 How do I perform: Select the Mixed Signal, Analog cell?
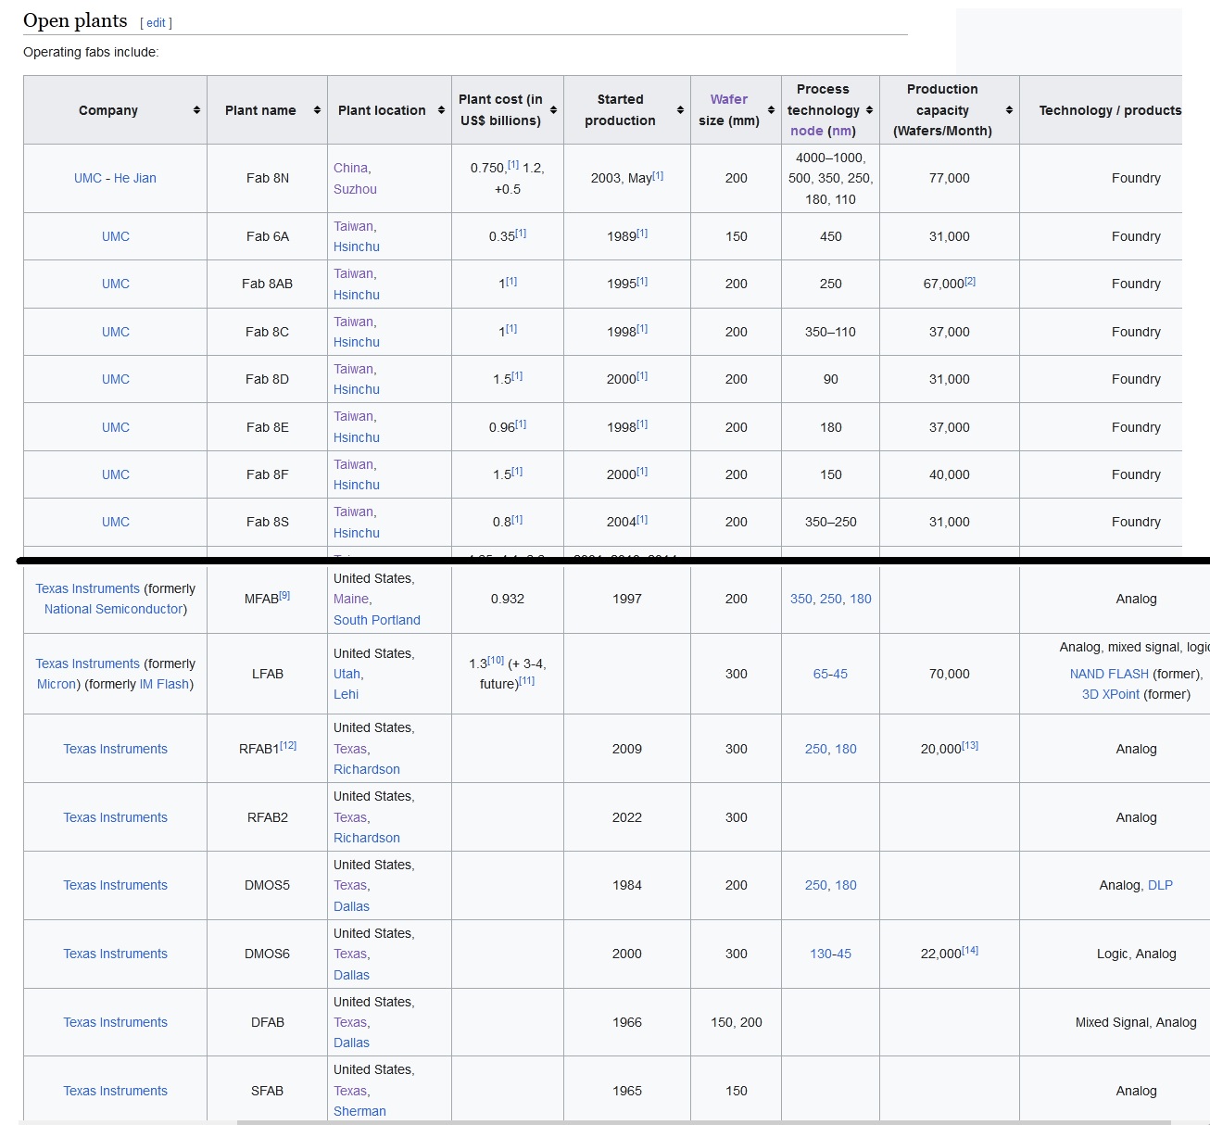1115,1022
